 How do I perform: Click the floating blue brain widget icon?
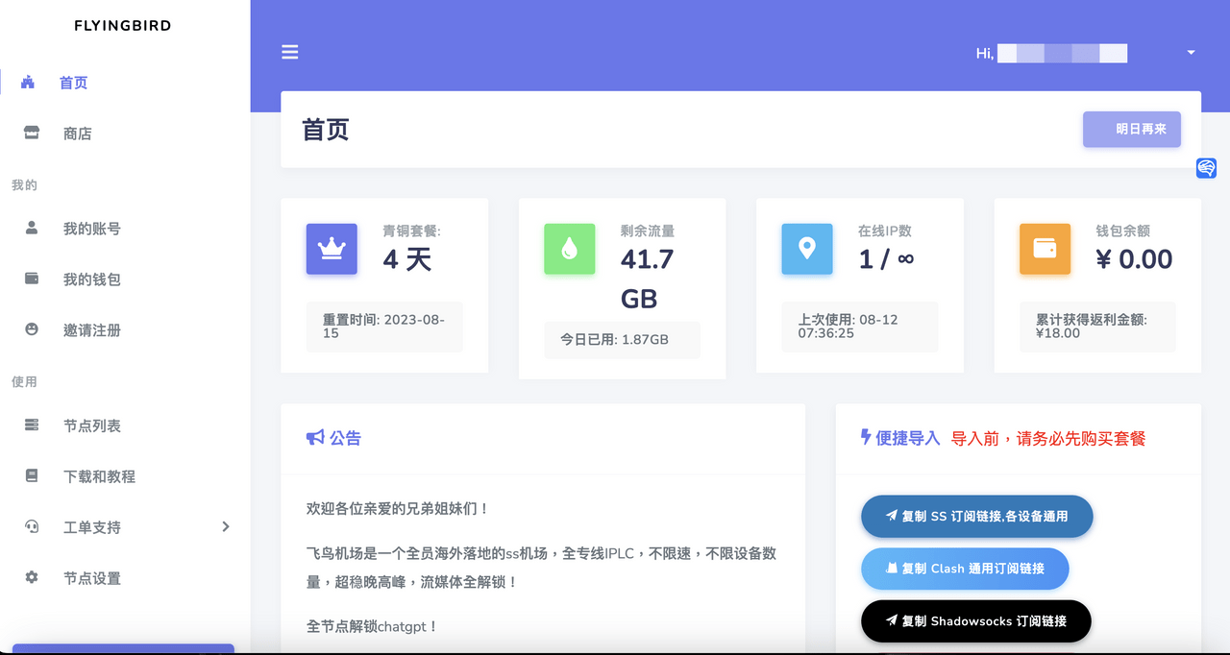click(x=1206, y=168)
